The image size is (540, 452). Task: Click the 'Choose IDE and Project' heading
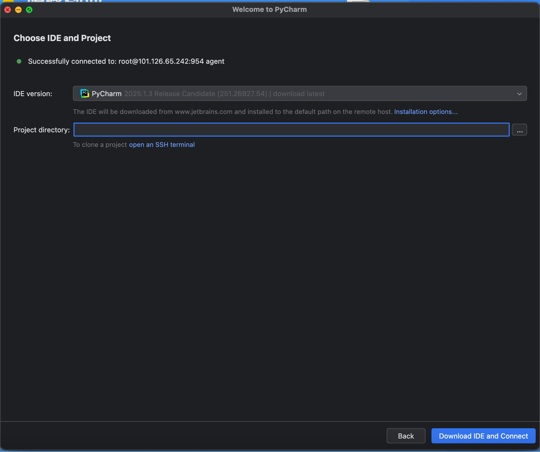(62, 38)
